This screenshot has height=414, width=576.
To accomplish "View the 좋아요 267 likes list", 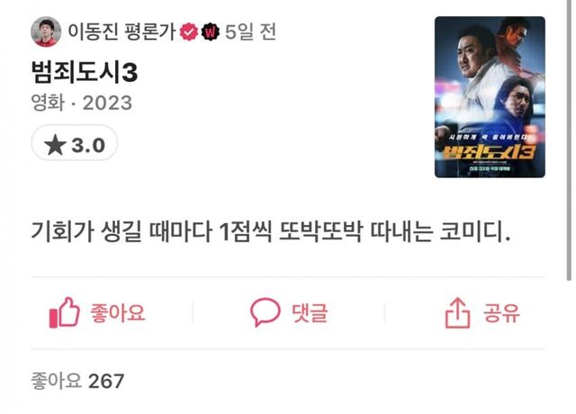I will (x=77, y=381).
